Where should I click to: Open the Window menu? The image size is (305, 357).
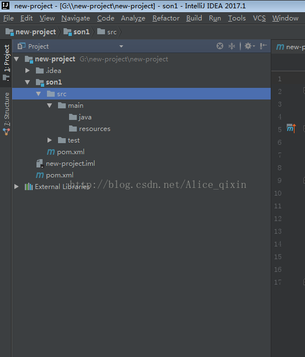click(x=286, y=18)
